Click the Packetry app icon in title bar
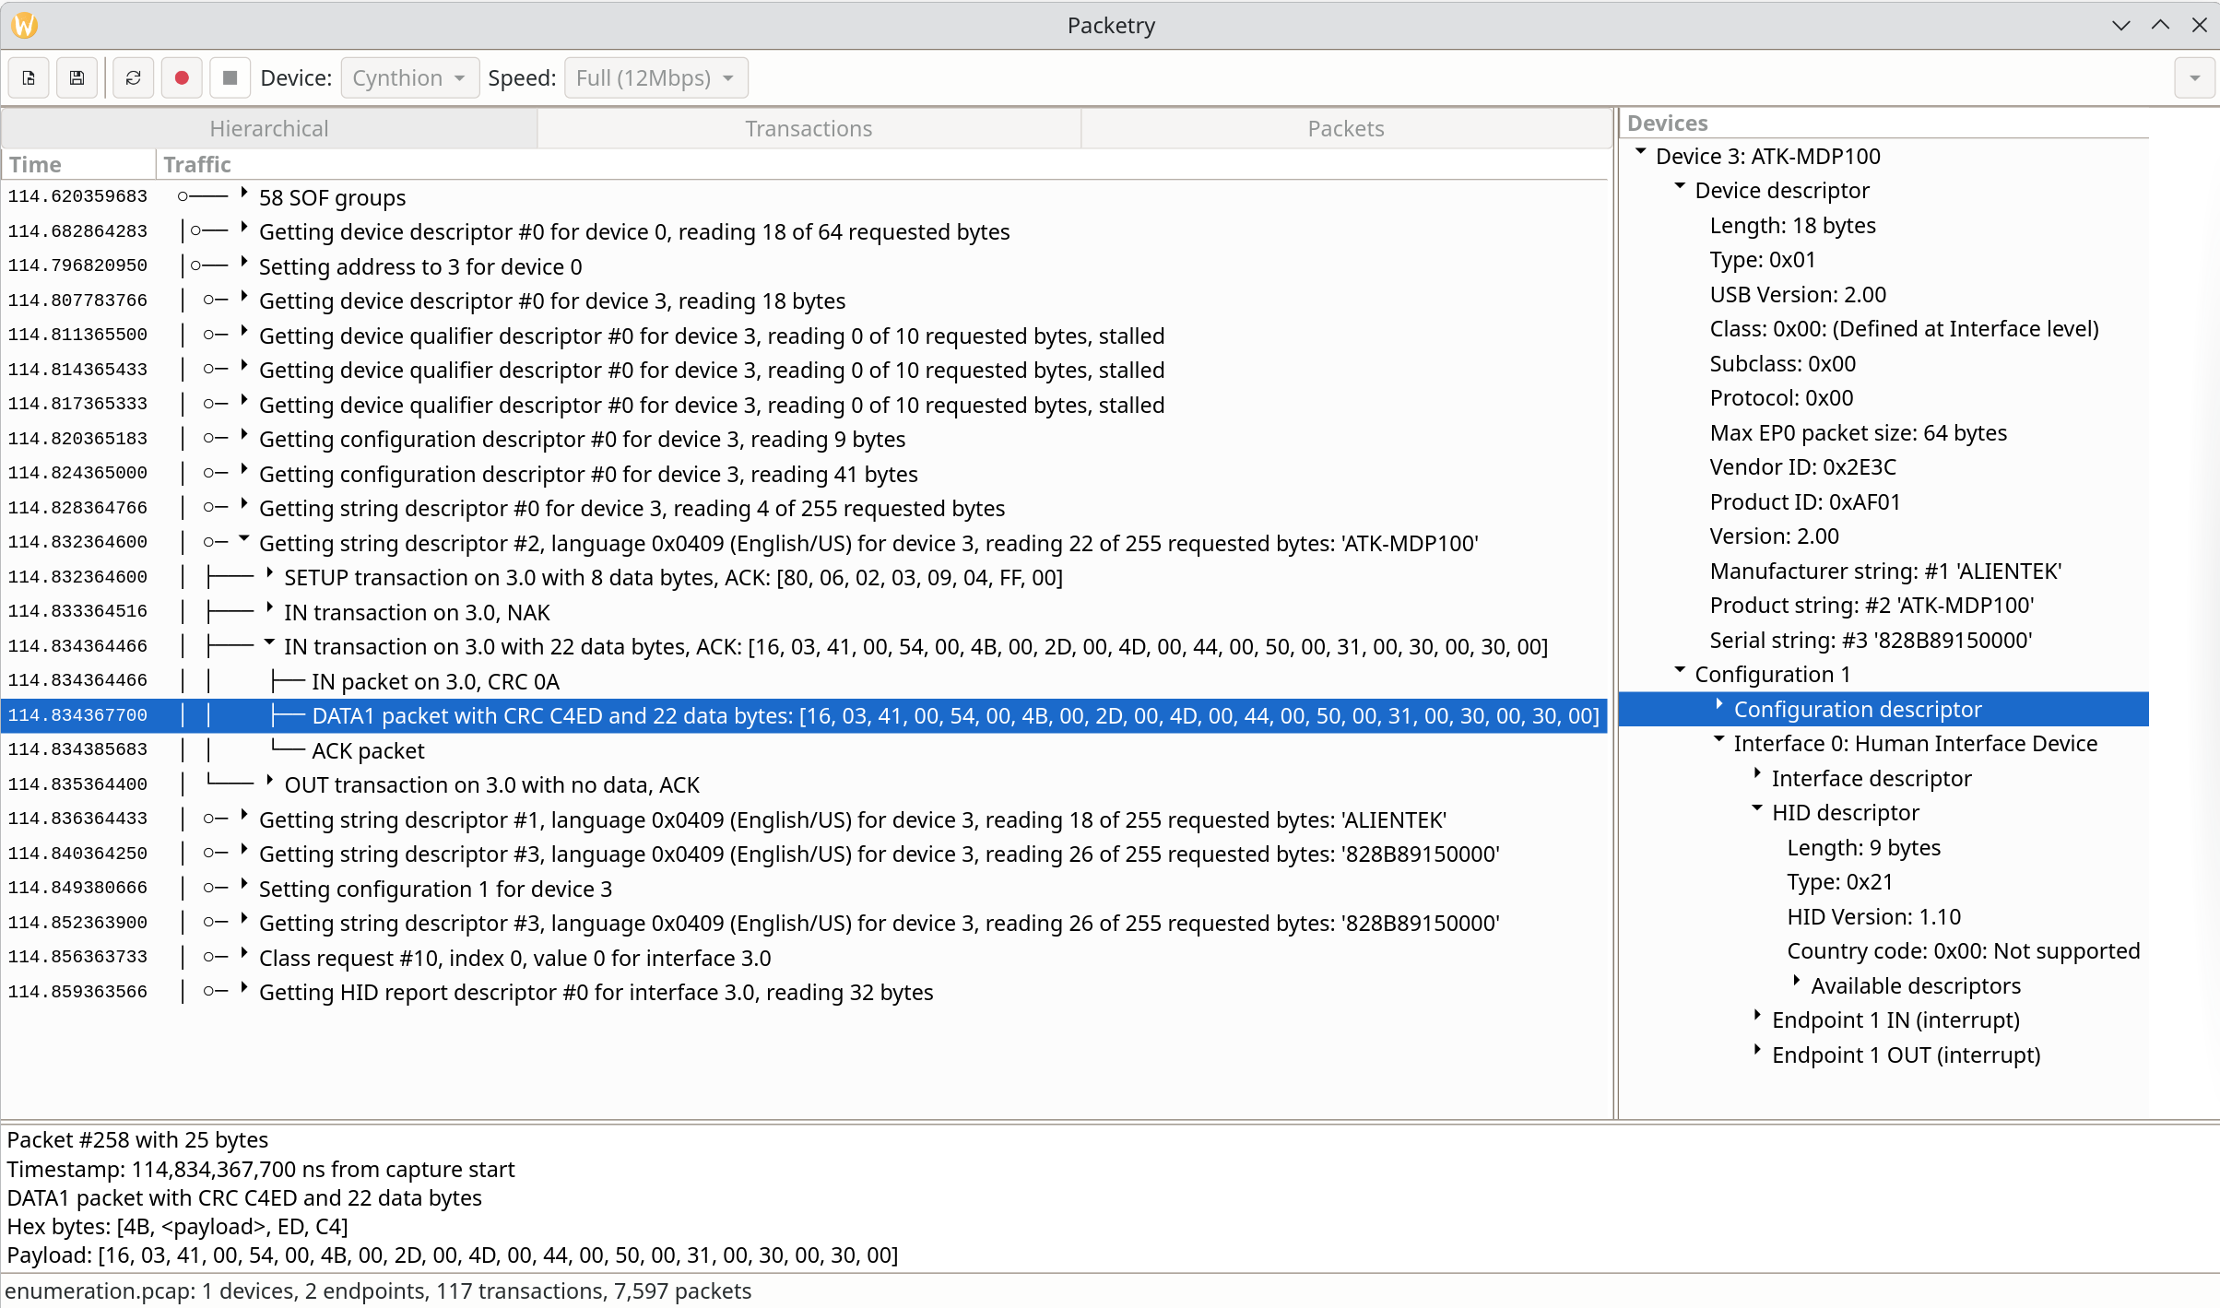Viewport: 2220px width, 1308px height. point(25,25)
